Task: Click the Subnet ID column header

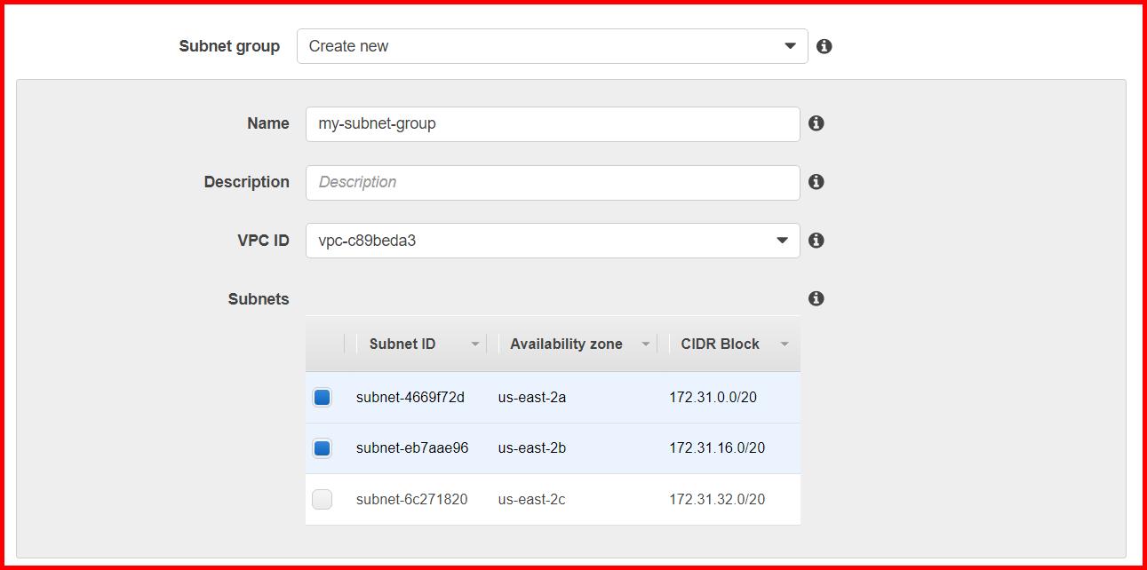Action: [x=402, y=344]
